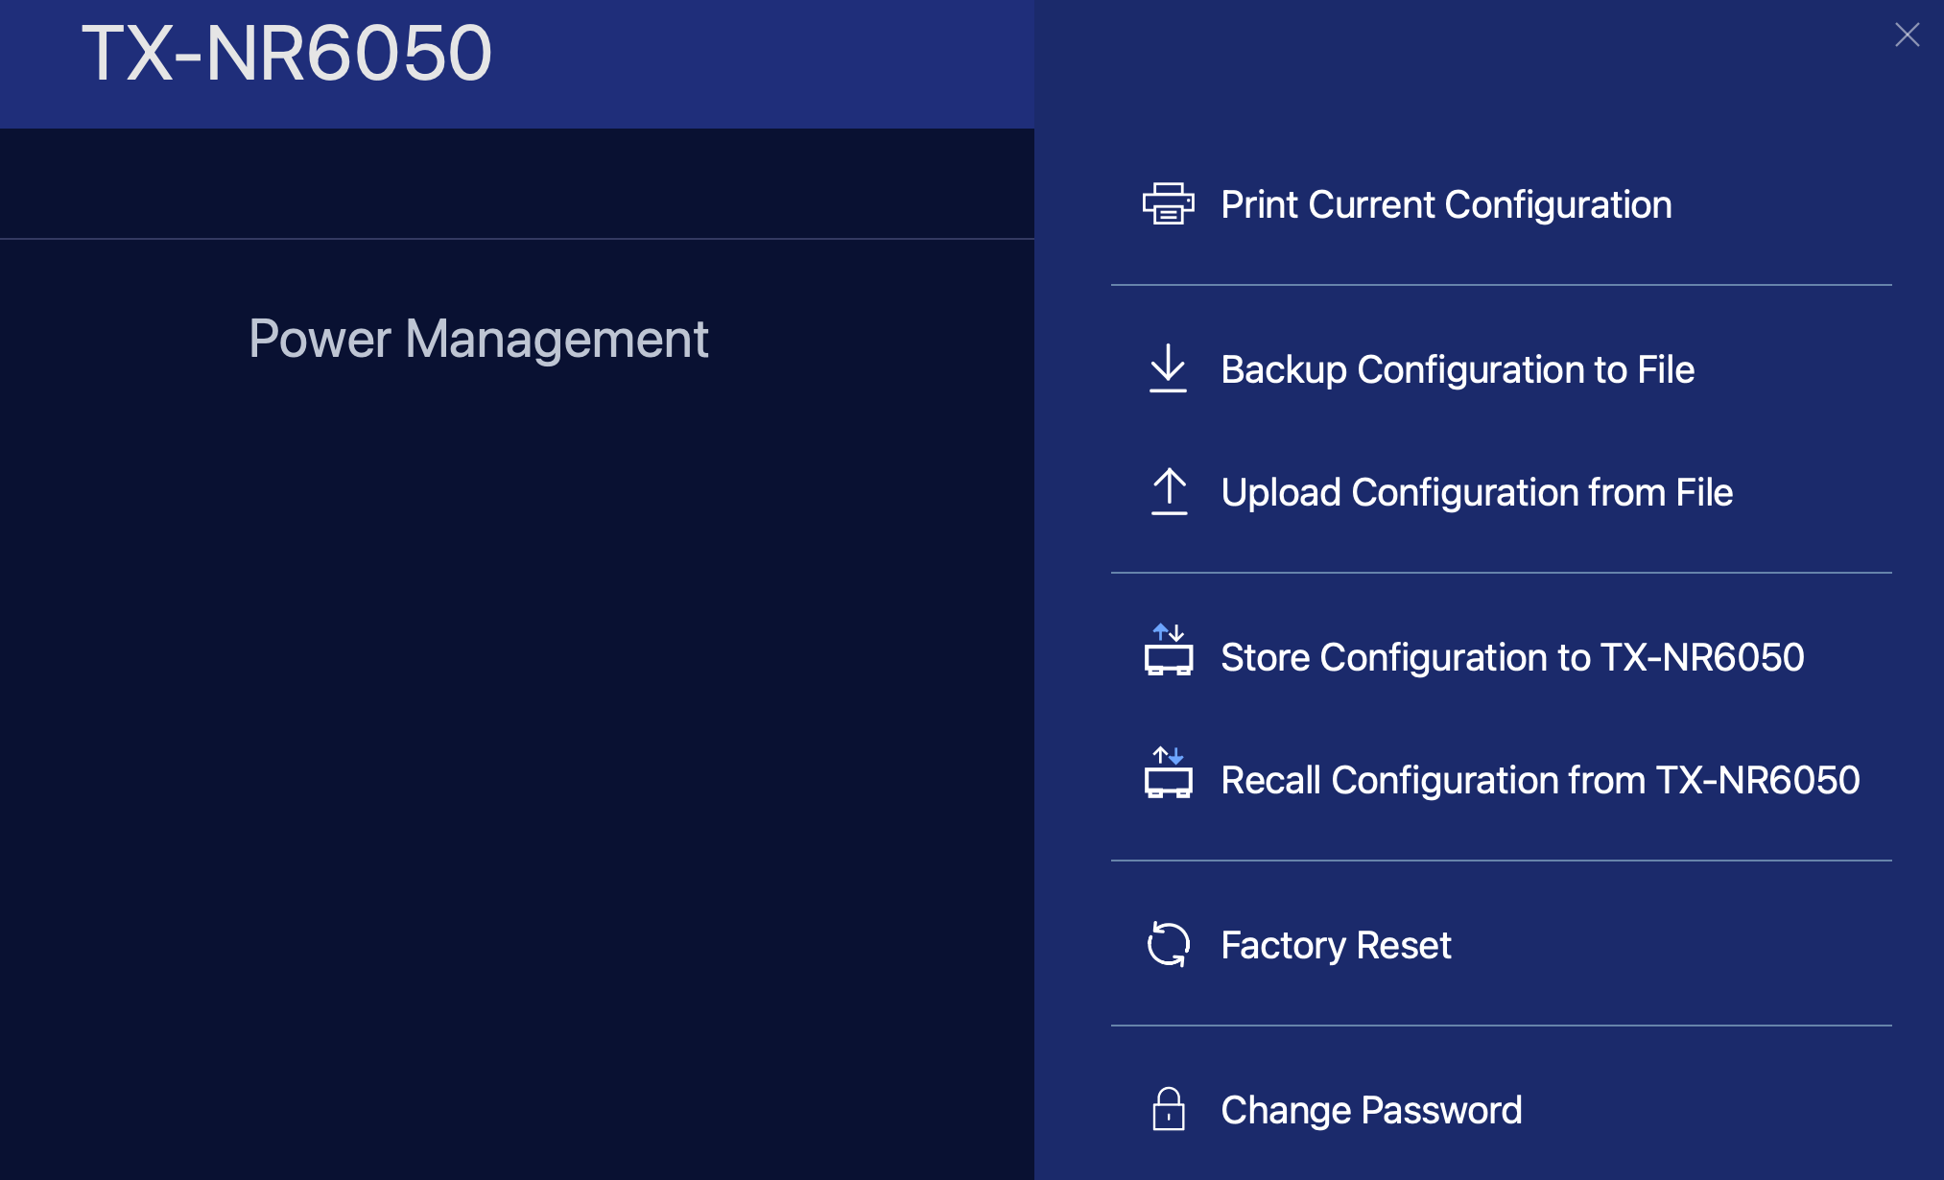Select Recall Configuration from TX-NR6050
The image size is (1944, 1180).
1539,780
